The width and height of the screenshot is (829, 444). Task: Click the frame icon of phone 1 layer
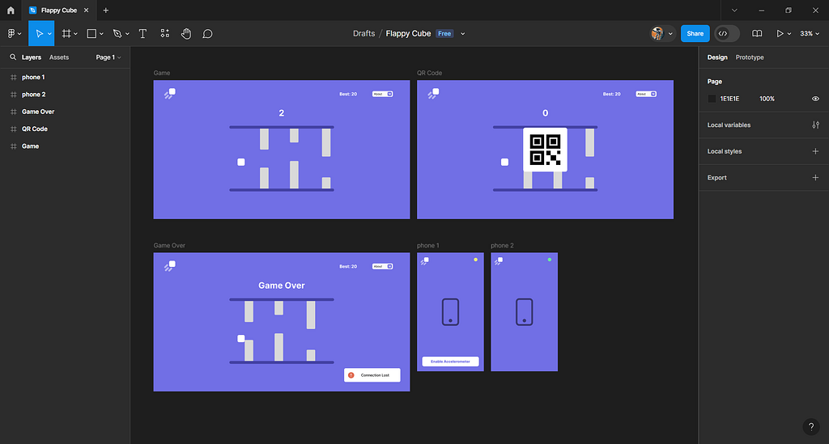point(14,77)
